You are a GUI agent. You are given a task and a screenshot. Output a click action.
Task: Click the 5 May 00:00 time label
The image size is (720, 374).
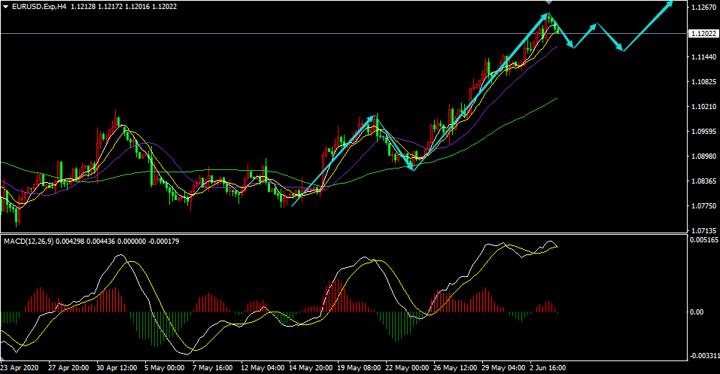point(164,368)
